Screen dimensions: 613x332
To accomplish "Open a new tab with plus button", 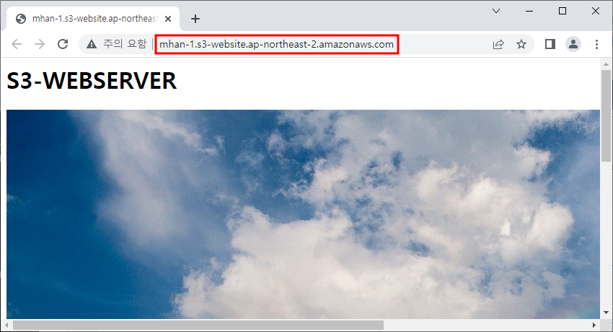I will [195, 19].
